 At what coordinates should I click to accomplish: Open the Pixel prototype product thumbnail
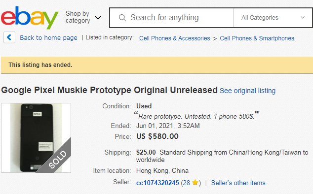pyautogui.click(x=36, y=138)
